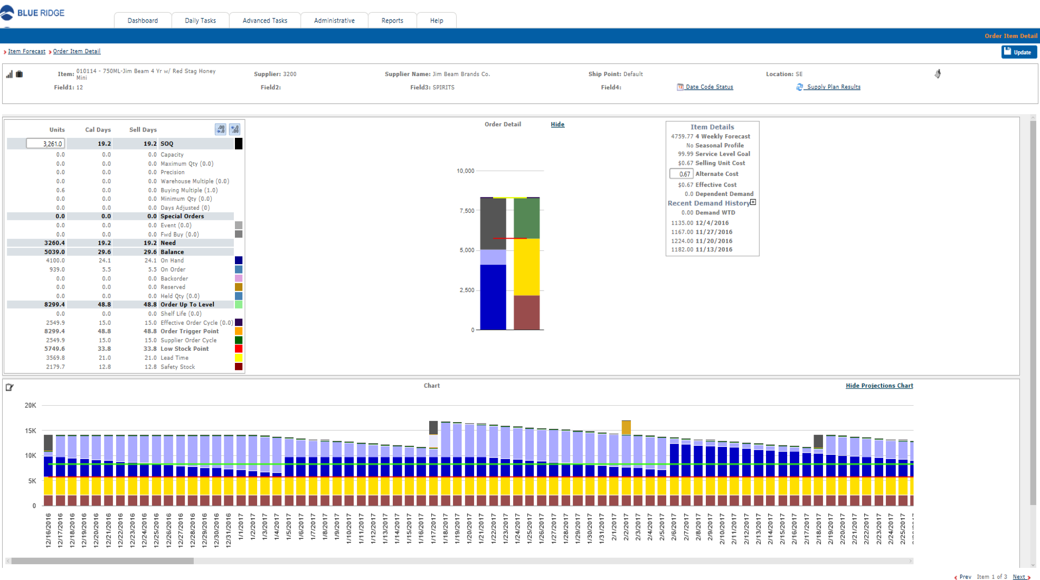Click the increase decimal places icon
The height and width of the screenshot is (580, 1040).
click(x=234, y=129)
